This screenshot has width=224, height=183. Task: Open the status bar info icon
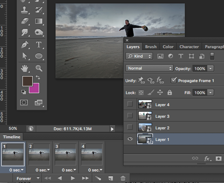coord(31,129)
